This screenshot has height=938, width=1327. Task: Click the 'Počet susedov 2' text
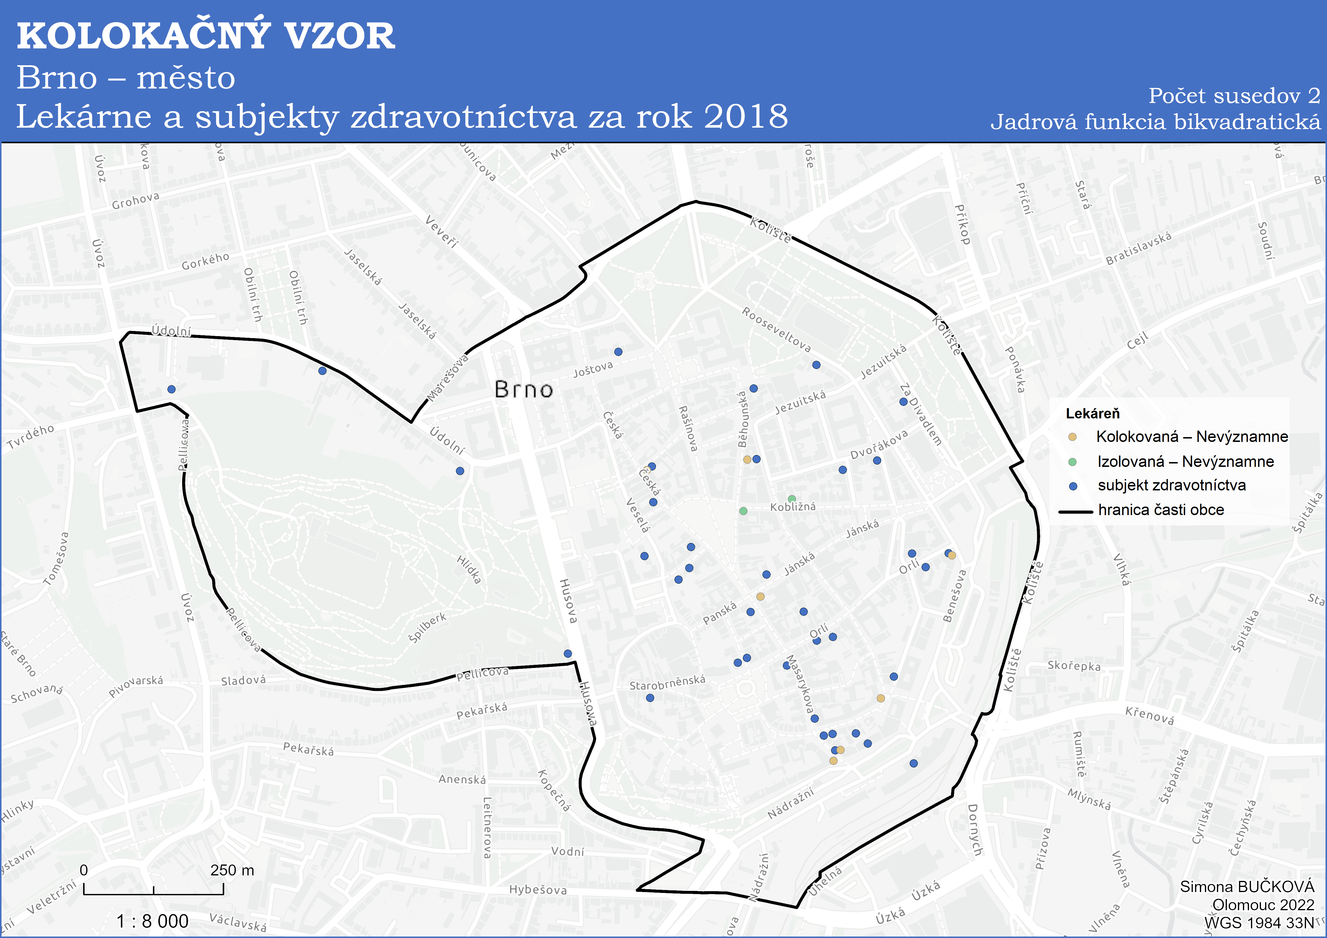click(x=1235, y=95)
